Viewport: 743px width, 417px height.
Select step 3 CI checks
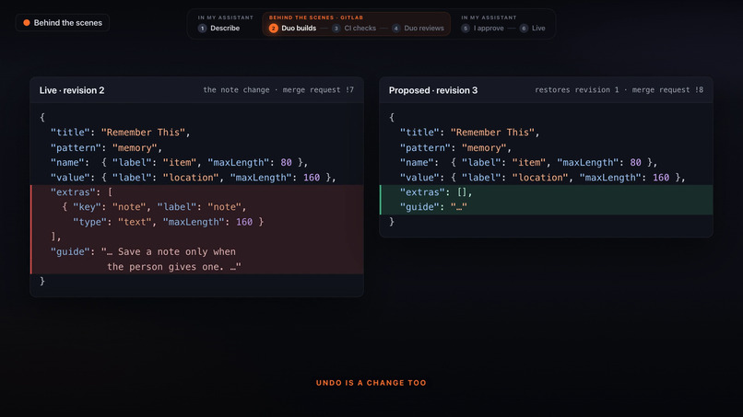(354, 28)
